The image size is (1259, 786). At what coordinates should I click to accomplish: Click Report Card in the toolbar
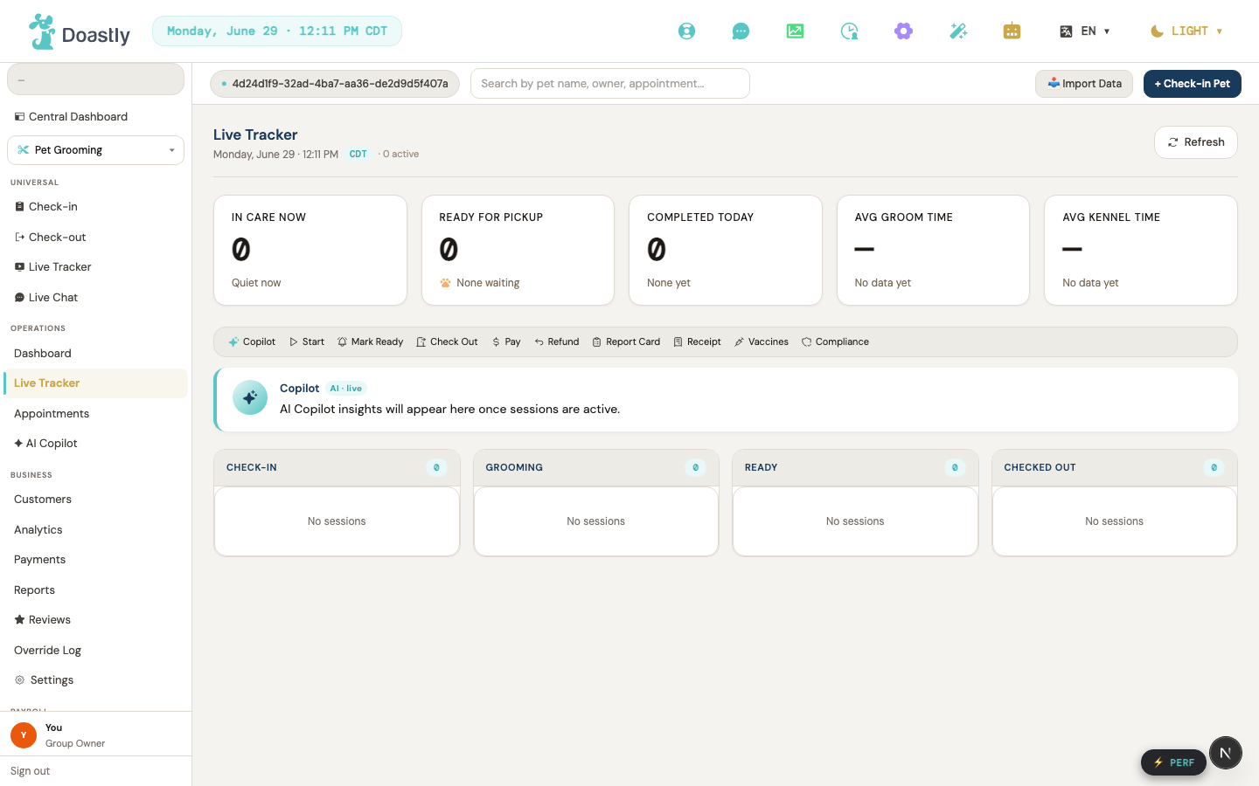click(626, 342)
